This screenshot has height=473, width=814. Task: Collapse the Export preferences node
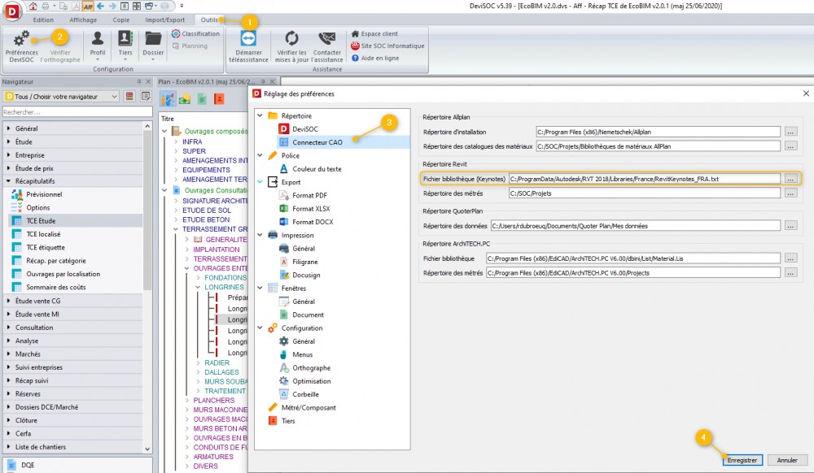click(x=260, y=182)
